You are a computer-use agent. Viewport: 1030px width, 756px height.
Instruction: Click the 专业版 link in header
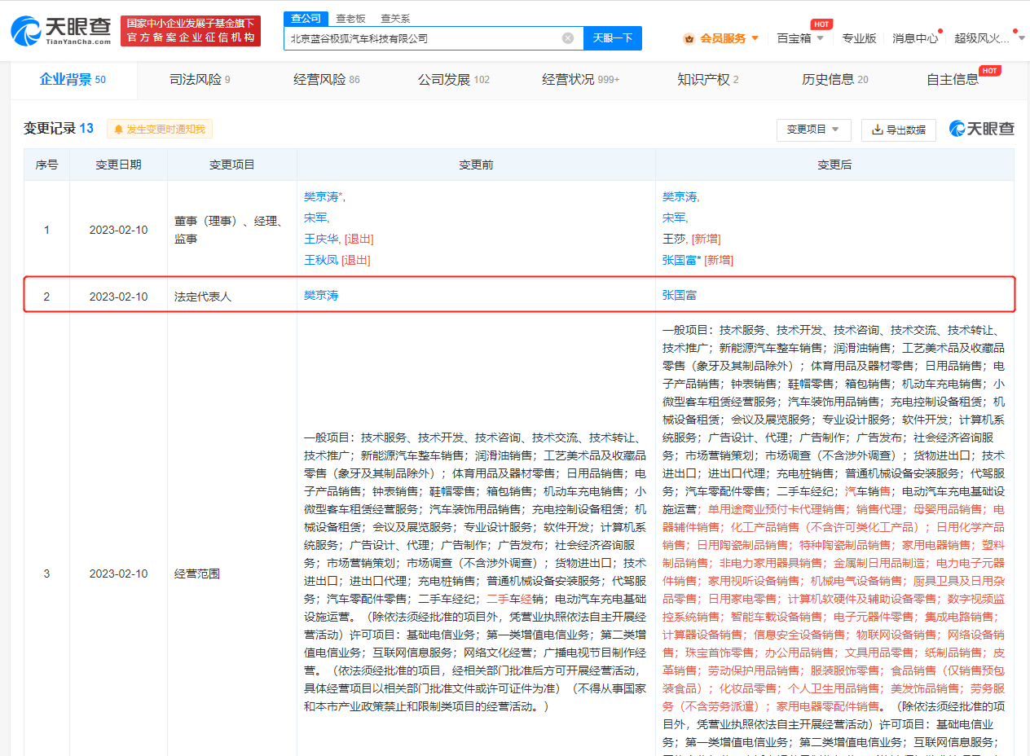tap(859, 38)
